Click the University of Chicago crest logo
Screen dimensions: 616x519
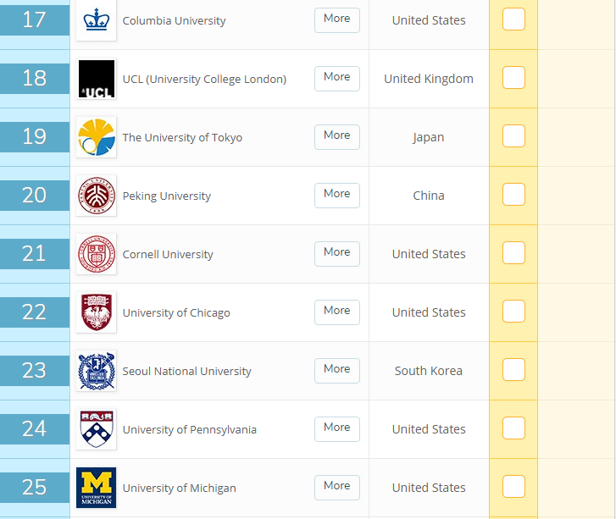[x=96, y=312]
